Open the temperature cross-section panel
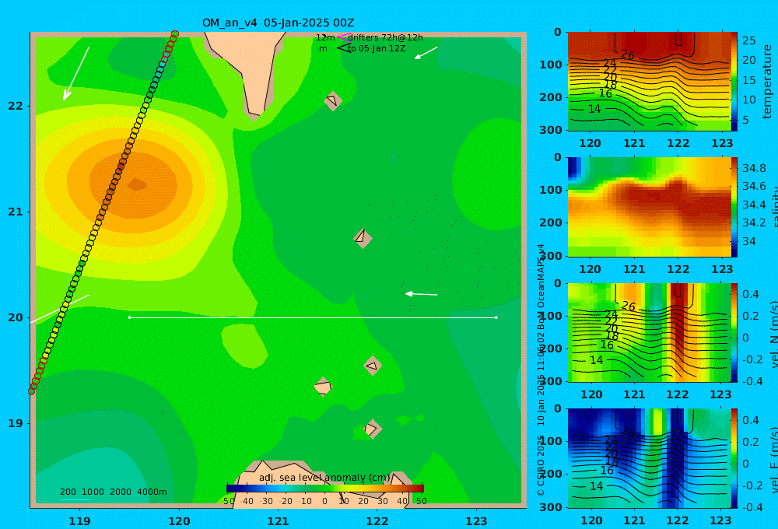 click(x=650, y=82)
